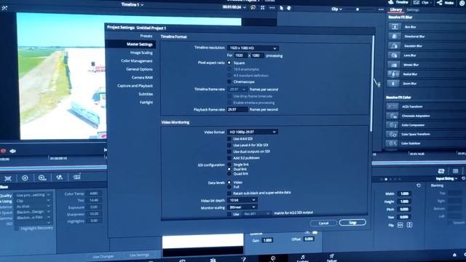Open the Timeline resolution dropdown

tap(253, 48)
